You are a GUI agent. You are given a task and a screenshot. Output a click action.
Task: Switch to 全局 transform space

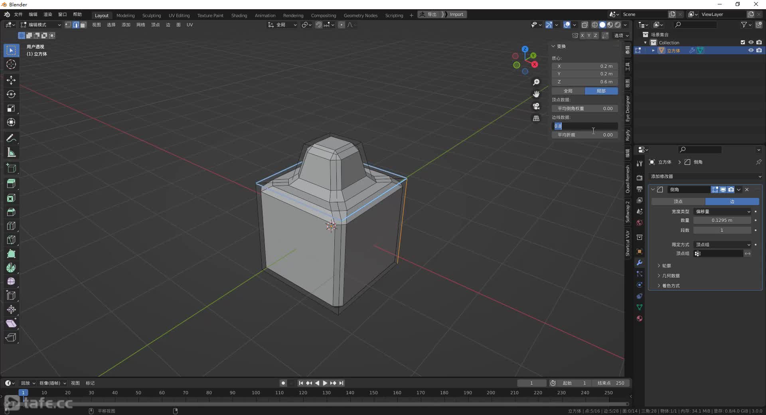click(568, 91)
